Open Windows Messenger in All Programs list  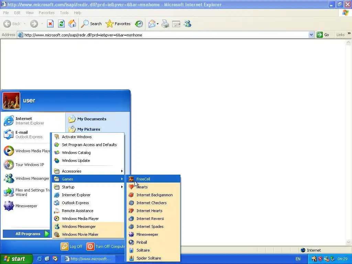click(88, 227)
